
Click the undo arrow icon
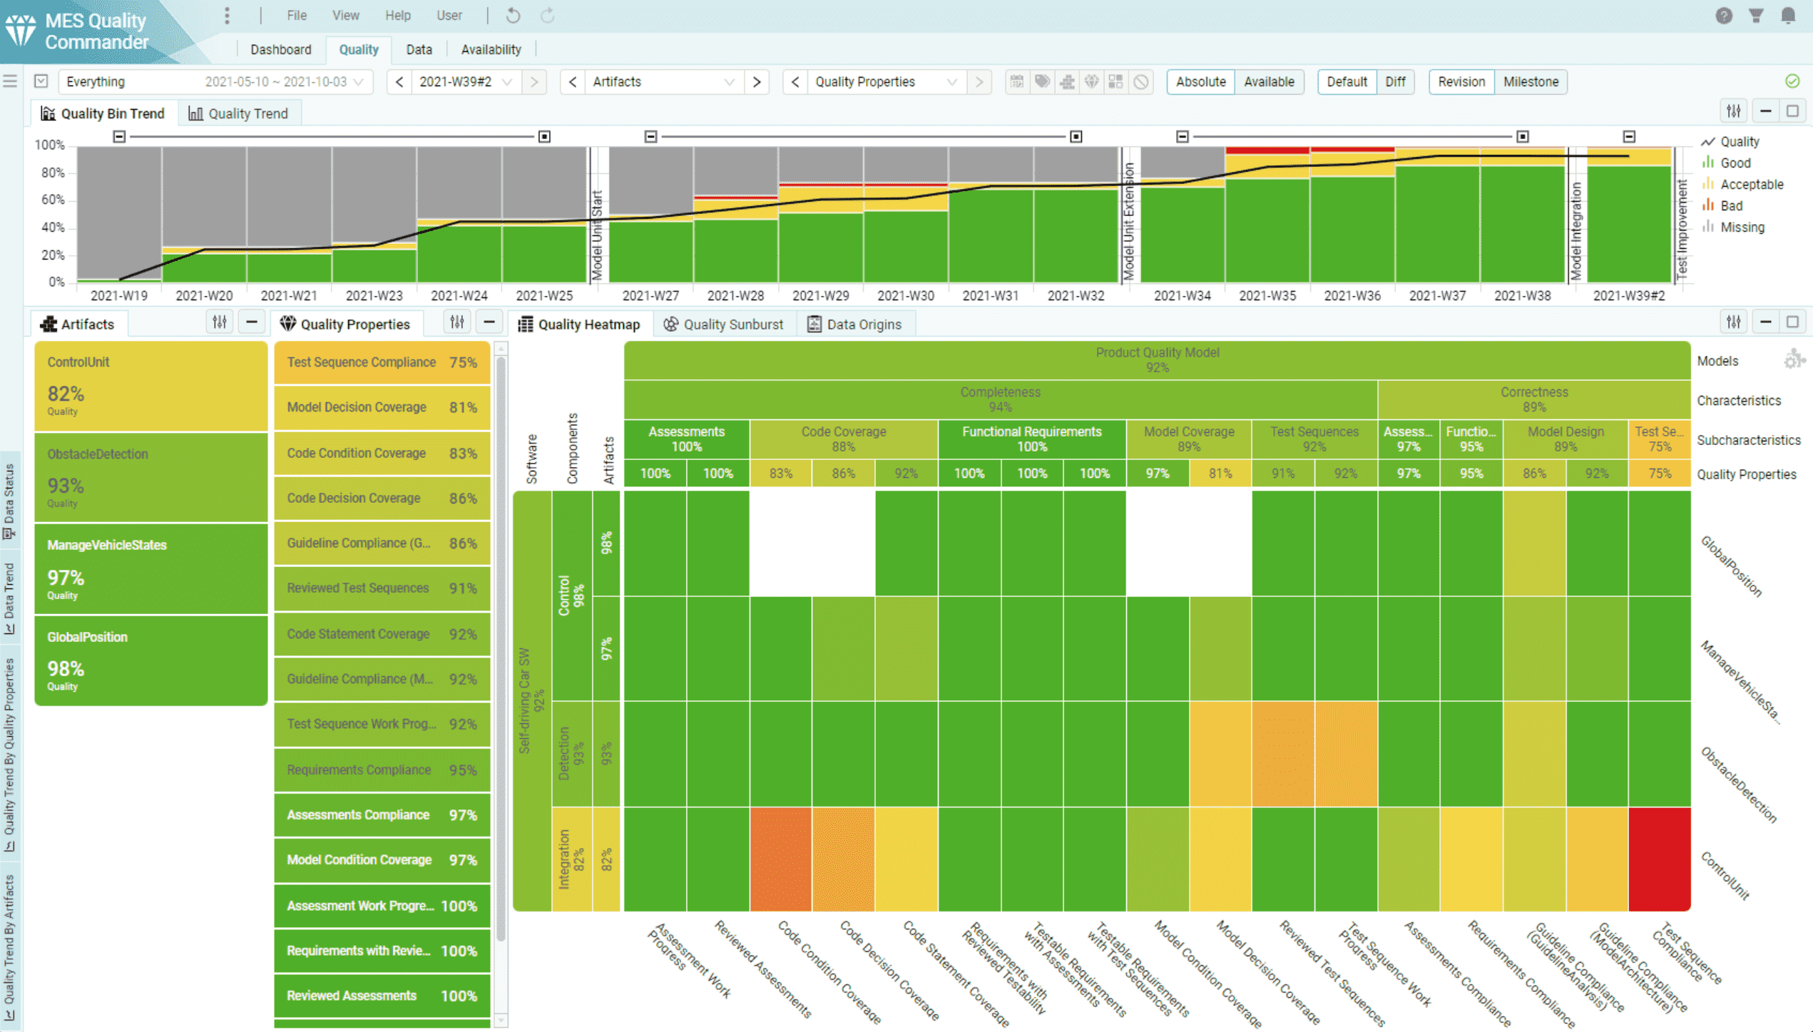pos(513,16)
